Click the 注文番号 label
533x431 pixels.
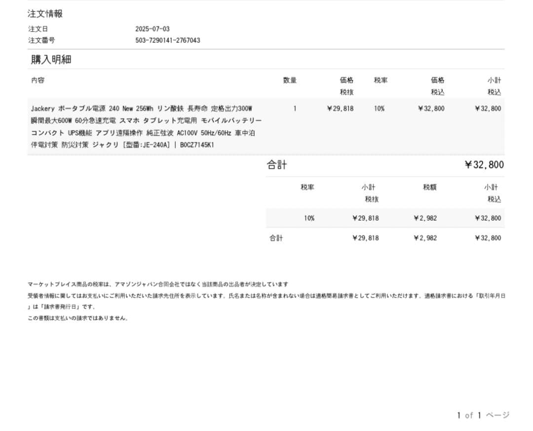tap(41, 40)
